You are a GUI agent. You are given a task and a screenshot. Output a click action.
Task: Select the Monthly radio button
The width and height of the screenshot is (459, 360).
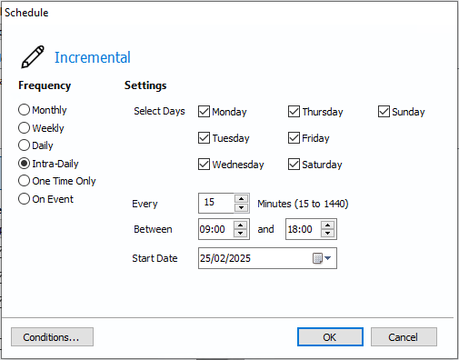coord(24,110)
